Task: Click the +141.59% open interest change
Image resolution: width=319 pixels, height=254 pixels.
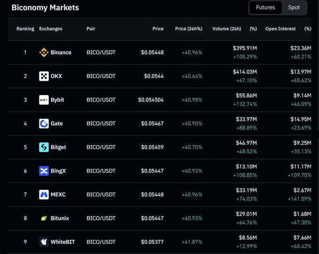Action: [x=299, y=199]
